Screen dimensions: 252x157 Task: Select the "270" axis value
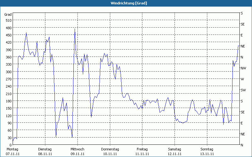coord(9,79)
